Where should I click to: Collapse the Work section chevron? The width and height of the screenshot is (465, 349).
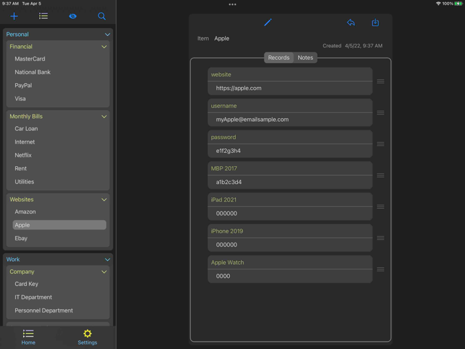[x=108, y=260]
